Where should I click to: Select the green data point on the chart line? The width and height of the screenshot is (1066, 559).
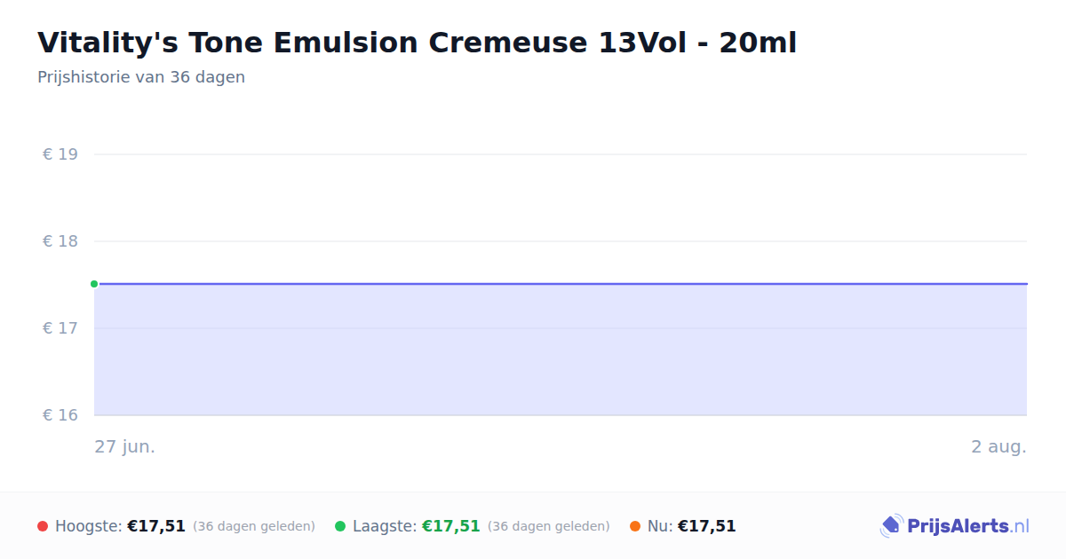tap(94, 284)
